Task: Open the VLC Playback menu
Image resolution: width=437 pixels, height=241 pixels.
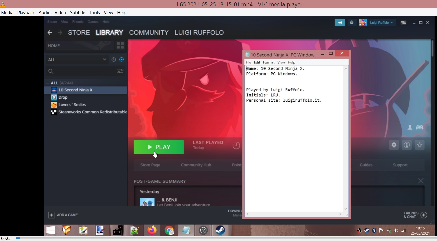Action: click(26, 12)
